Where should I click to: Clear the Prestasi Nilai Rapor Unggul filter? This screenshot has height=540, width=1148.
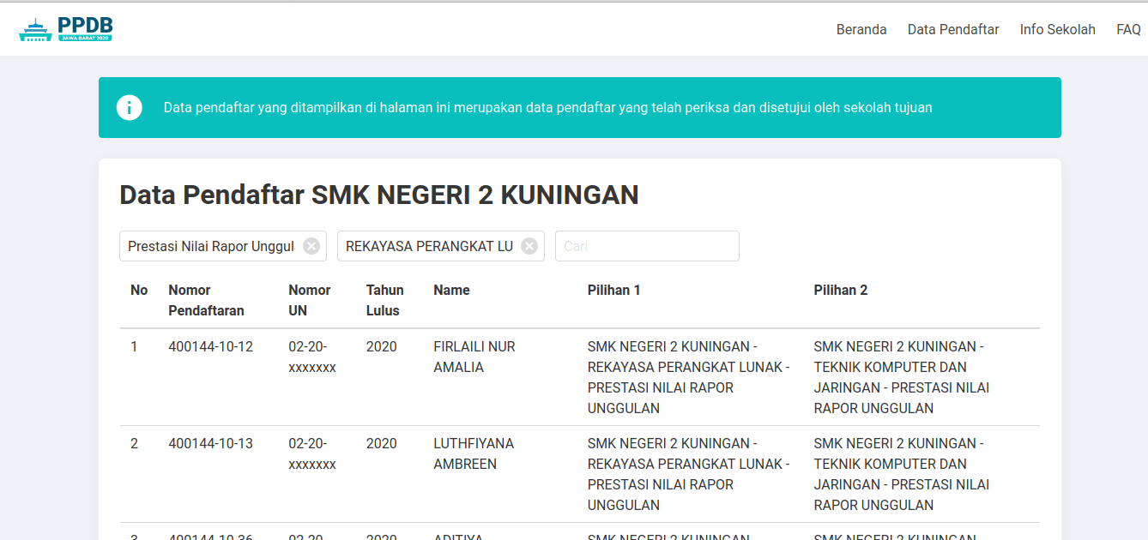tap(311, 246)
